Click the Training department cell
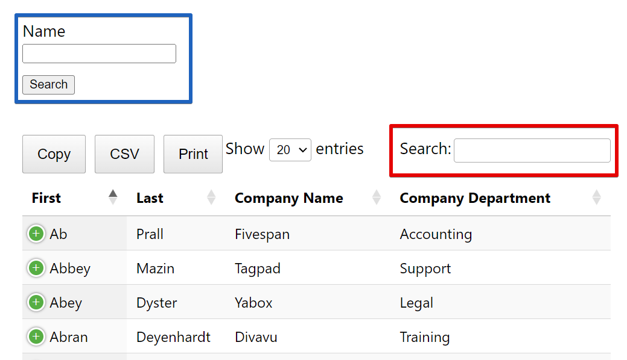 pos(425,337)
